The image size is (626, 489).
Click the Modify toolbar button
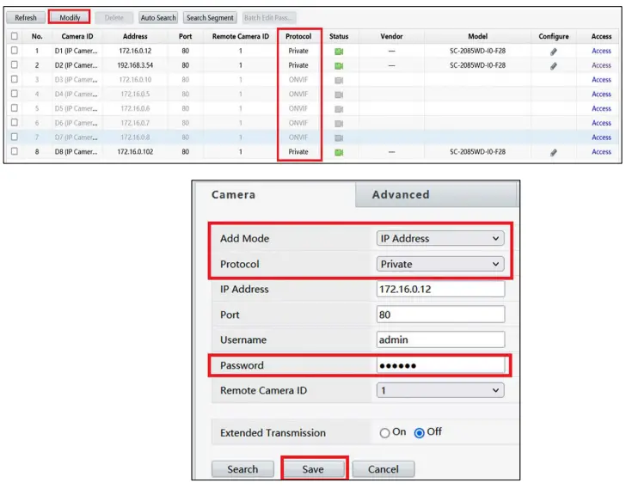coord(70,17)
